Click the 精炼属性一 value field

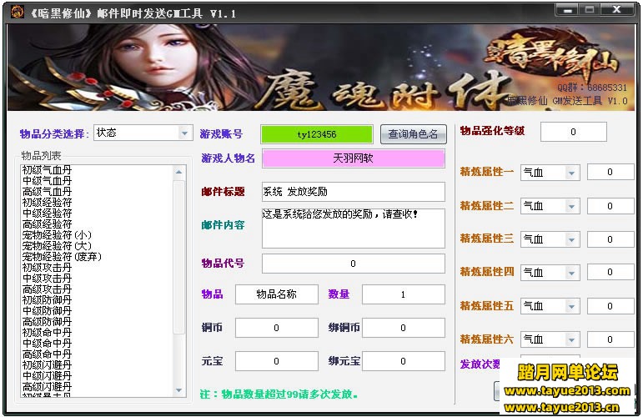click(610, 172)
